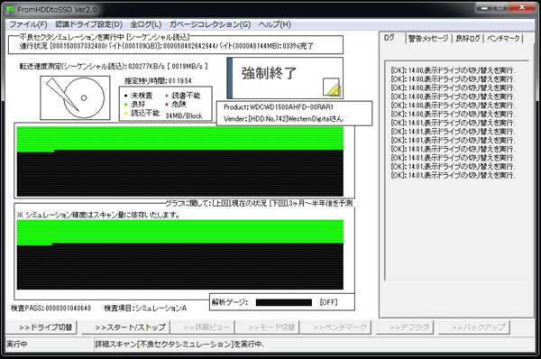
Task: Click the upper current-status sector scan graph
Action: (180, 161)
